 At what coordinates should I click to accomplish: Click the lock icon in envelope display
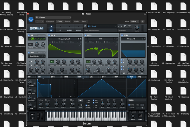pyautogui.click(x=75, y=81)
